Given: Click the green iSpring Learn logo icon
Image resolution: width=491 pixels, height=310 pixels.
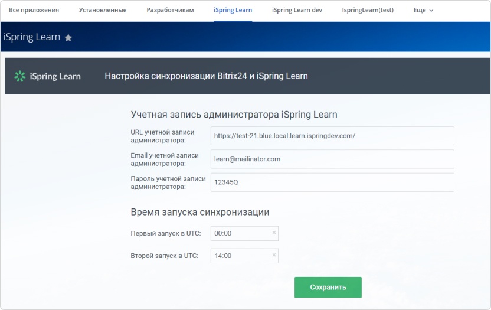Looking at the screenshot, I should [x=19, y=76].
